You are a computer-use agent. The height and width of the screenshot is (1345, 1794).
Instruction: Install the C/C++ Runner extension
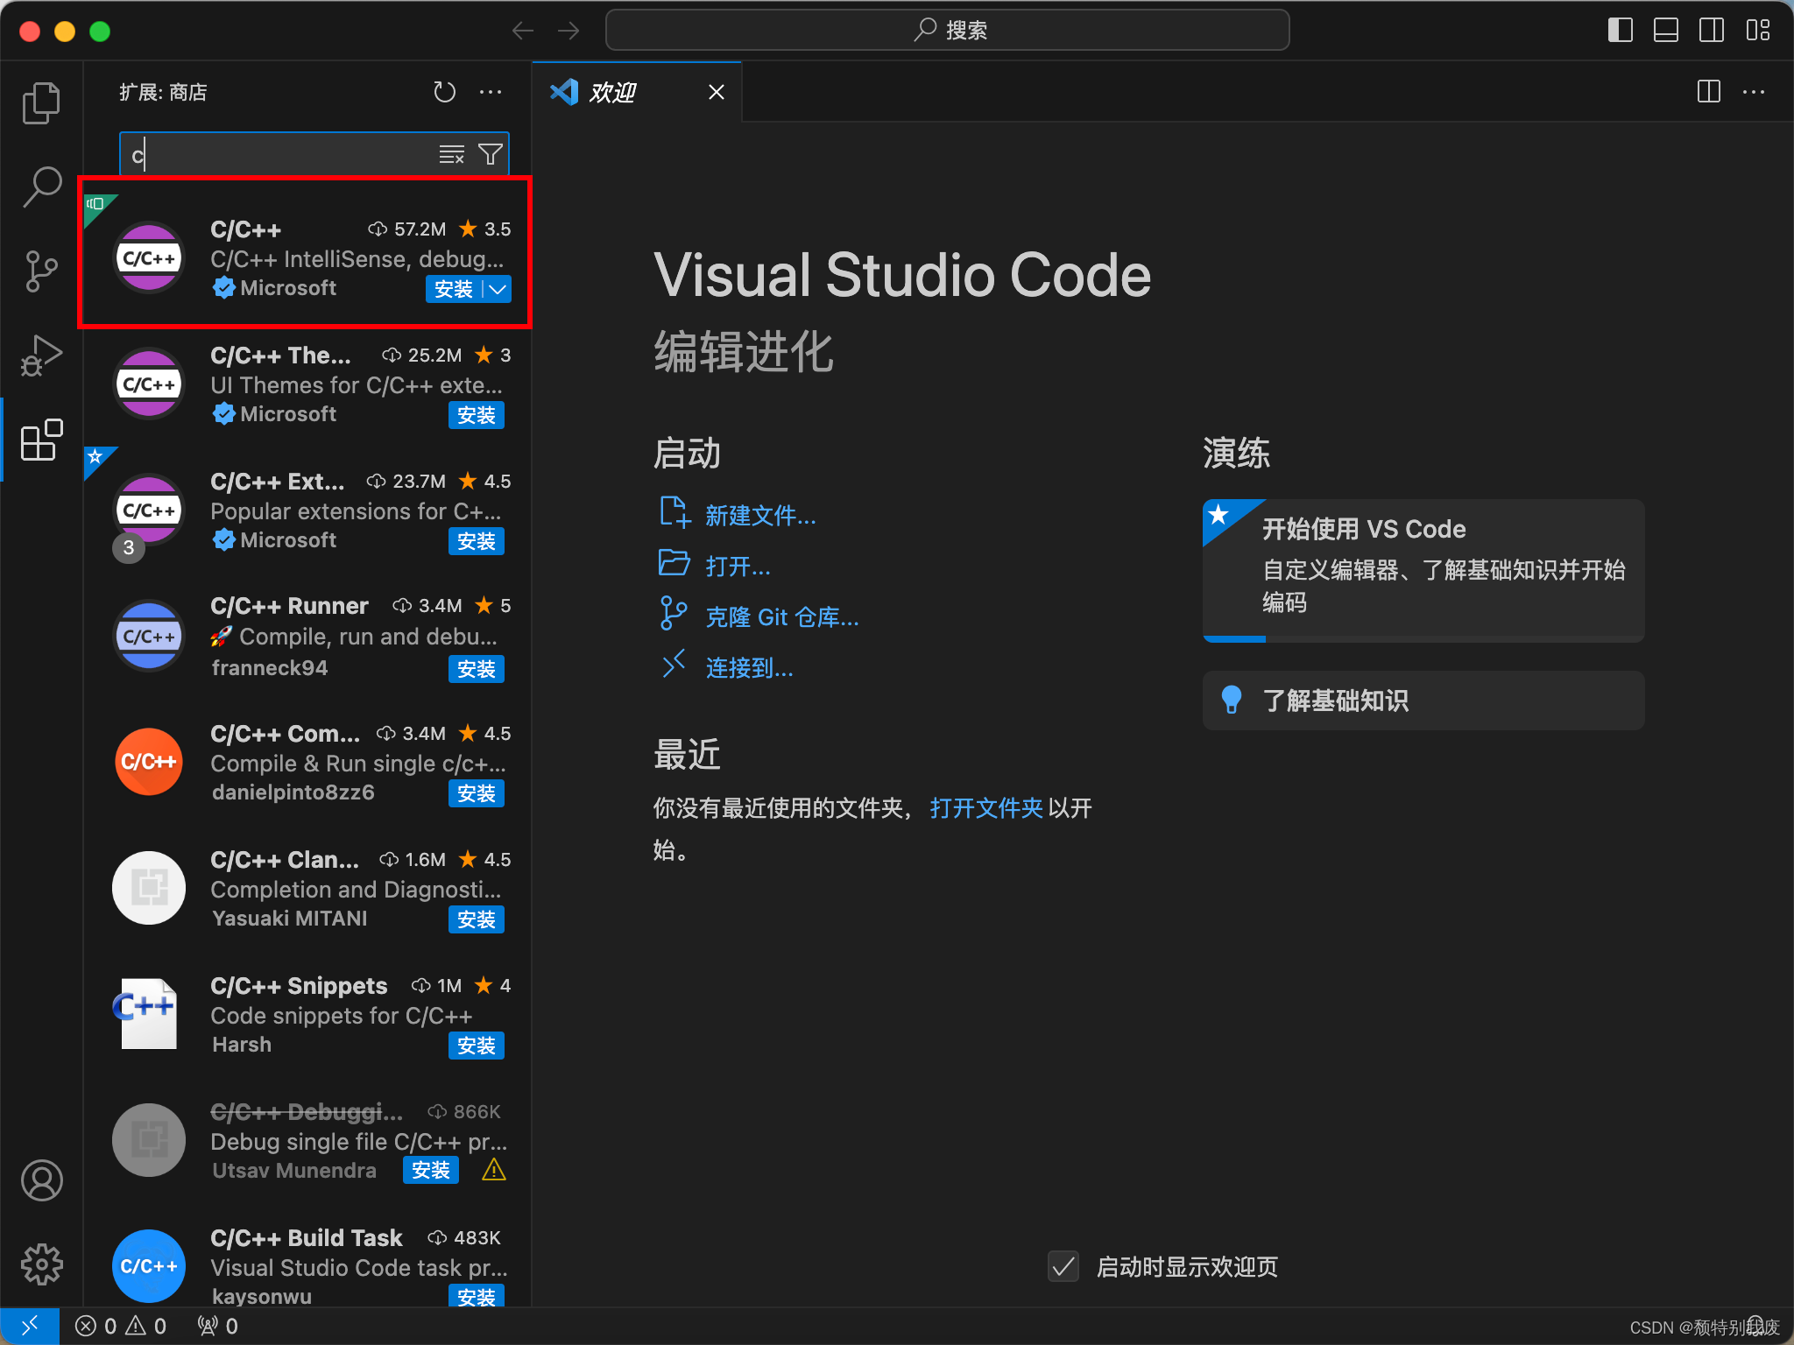477,669
